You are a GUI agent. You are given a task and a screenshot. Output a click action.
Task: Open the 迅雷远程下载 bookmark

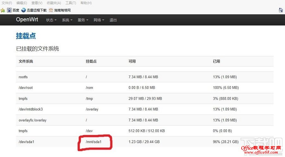34,10
